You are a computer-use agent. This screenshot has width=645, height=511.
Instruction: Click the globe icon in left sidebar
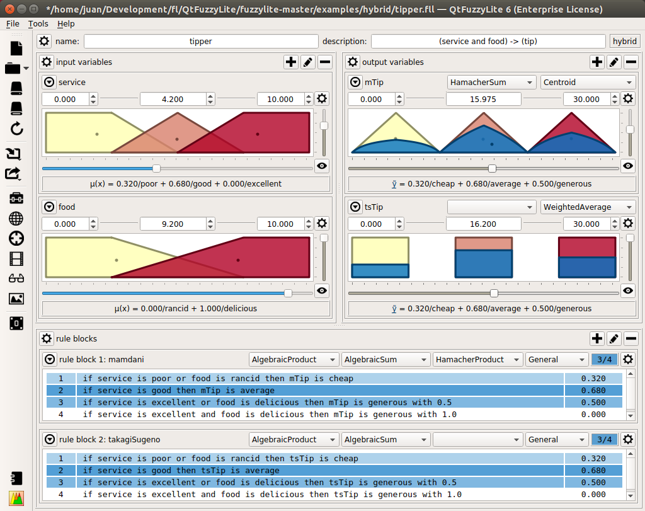click(16, 218)
